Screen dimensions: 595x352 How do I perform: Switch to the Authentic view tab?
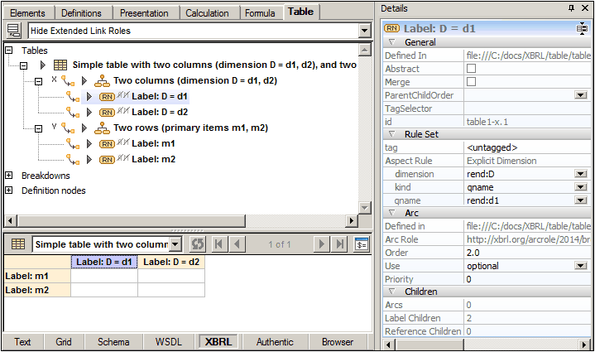274,342
